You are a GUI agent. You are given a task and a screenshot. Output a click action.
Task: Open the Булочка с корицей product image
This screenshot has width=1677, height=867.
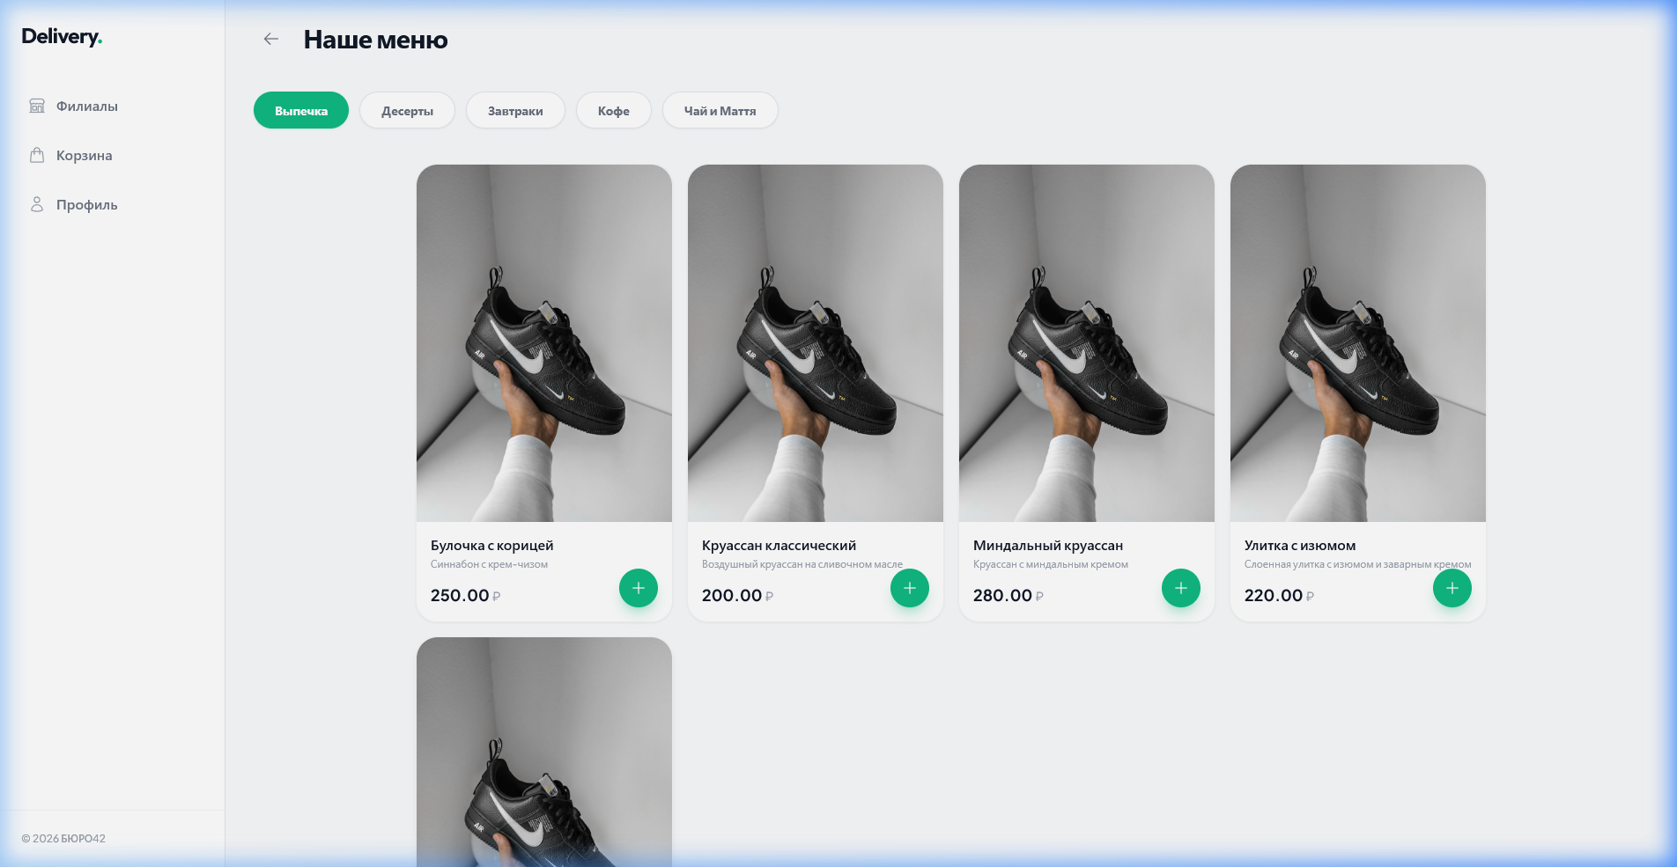click(544, 343)
